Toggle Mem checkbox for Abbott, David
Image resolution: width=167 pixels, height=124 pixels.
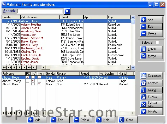(x=39, y=84)
